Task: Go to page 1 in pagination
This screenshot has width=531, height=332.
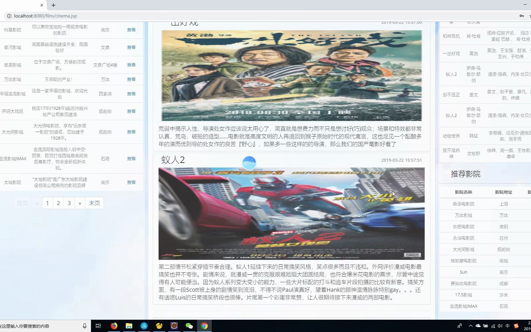Action: click(47, 203)
